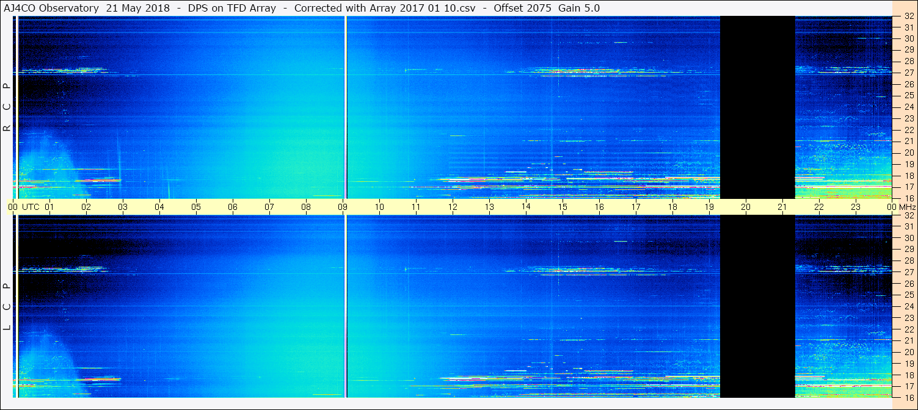Select the 18 MHz label on the LCP frequency scale
Screen dimensions: 918x410
click(908, 375)
